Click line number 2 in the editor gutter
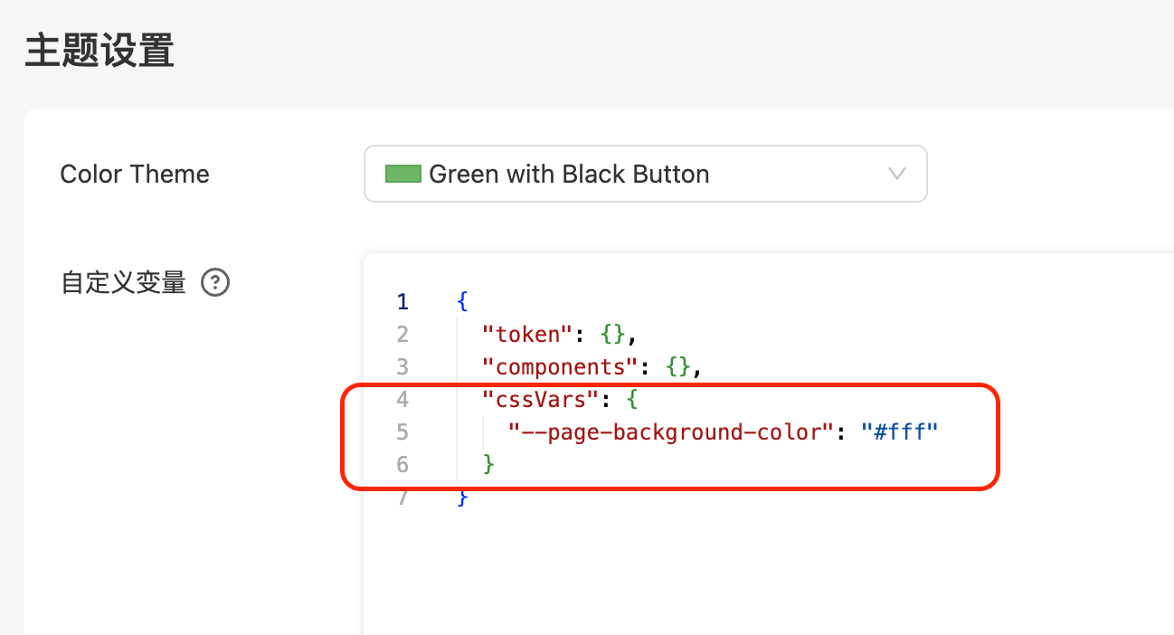Image resolution: width=1174 pixels, height=635 pixels. [x=402, y=335]
